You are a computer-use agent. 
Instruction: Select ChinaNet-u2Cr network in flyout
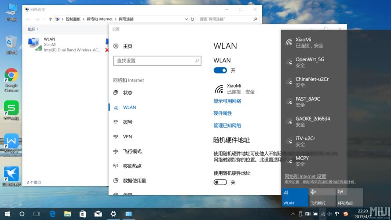[314, 82]
